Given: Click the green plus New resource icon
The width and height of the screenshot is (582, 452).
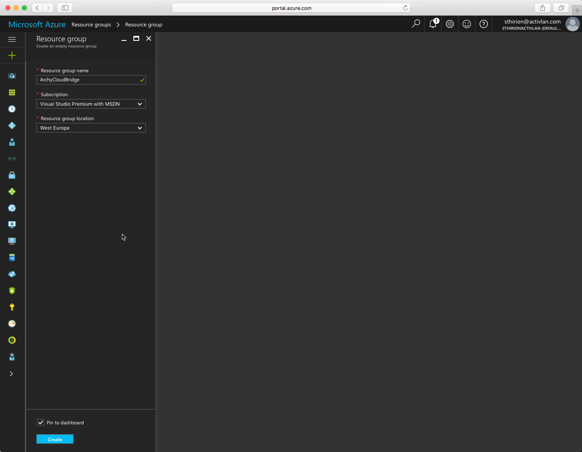Looking at the screenshot, I should tap(12, 55).
